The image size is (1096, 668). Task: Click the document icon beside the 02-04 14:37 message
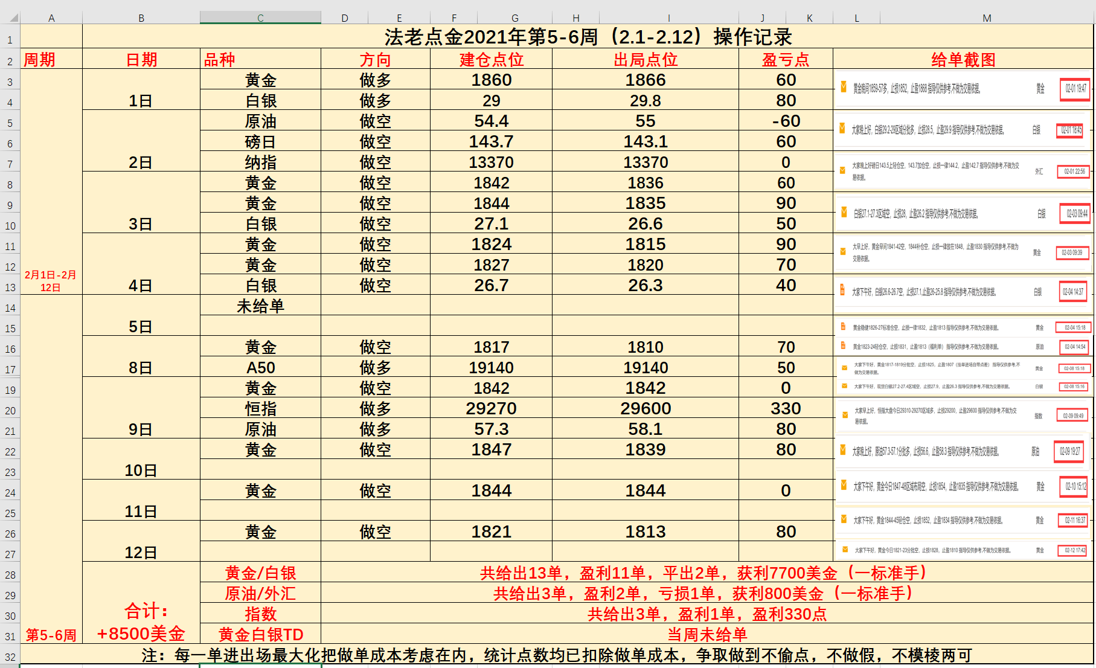(x=842, y=291)
